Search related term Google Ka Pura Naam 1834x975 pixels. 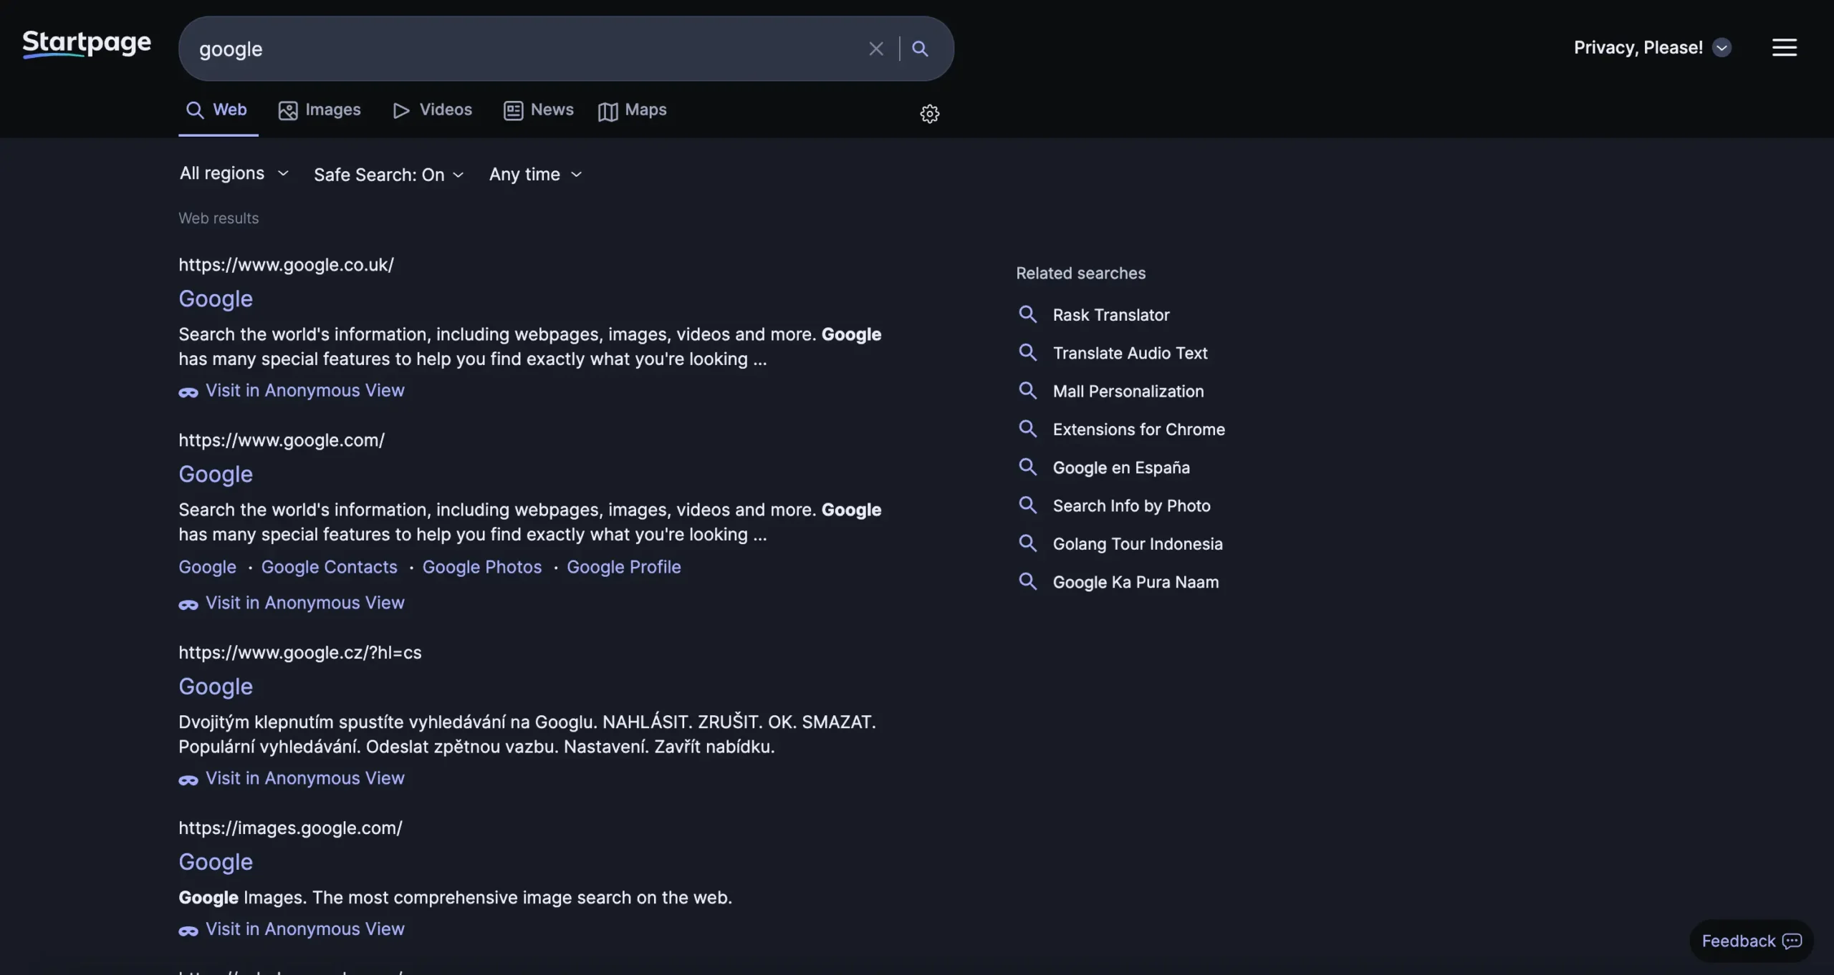(1136, 582)
